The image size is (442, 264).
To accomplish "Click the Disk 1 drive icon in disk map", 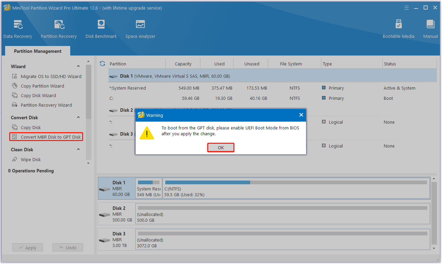I will pyautogui.click(x=105, y=189).
